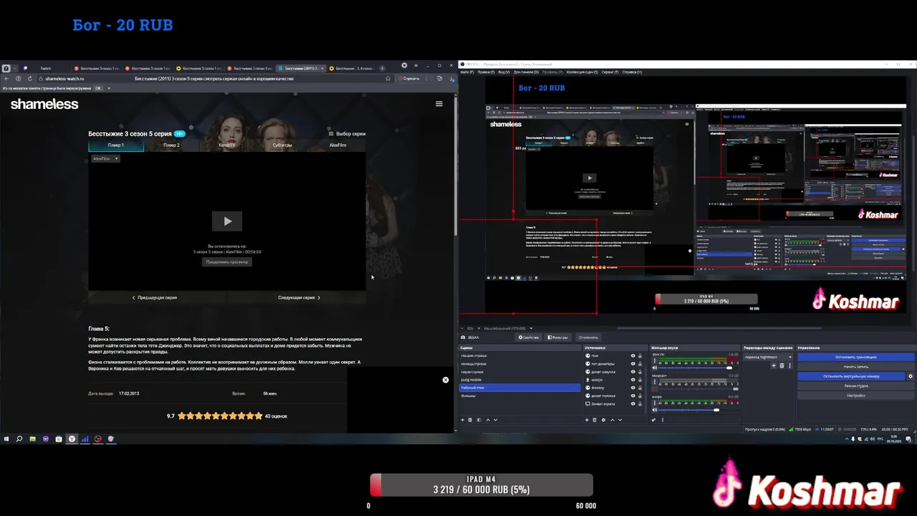
Task: Click Остановить трансляцию in OBS
Action: (x=856, y=357)
